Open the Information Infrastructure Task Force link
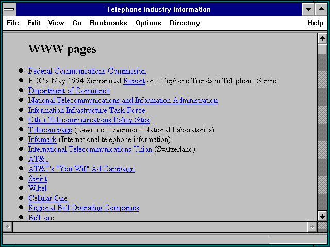The image size is (330, 247). click(87, 110)
